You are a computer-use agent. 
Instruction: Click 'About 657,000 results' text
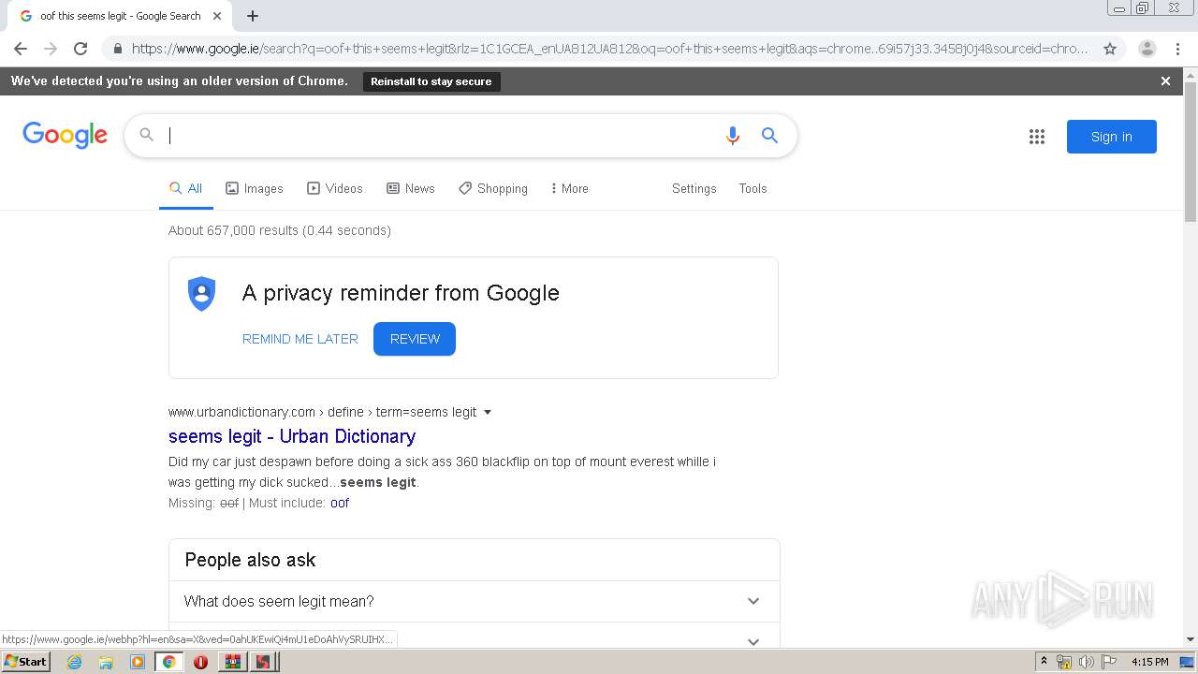[x=233, y=230]
